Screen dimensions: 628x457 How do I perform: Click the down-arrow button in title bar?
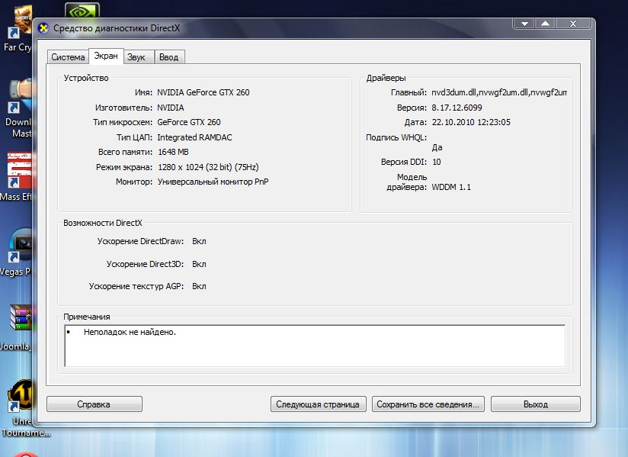click(523, 24)
